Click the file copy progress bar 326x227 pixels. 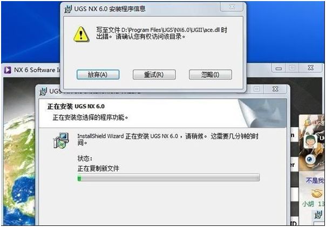(x=168, y=178)
